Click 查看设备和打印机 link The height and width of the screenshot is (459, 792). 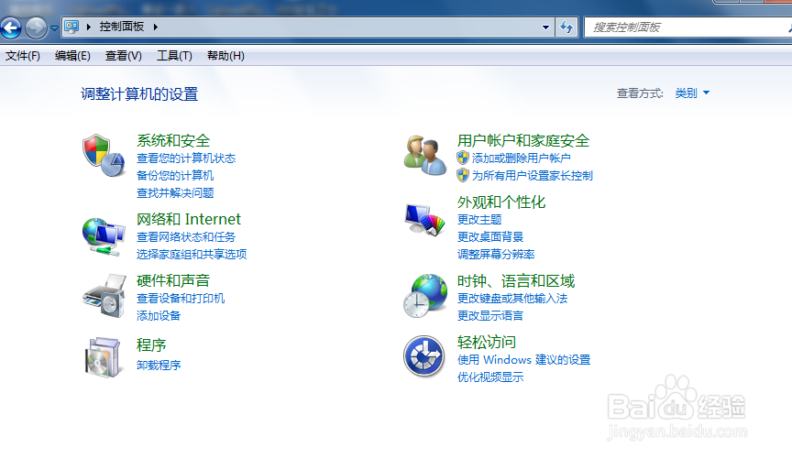181,299
